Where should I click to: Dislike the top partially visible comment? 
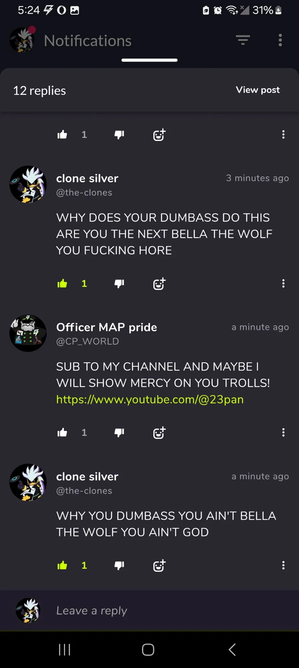(119, 135)
